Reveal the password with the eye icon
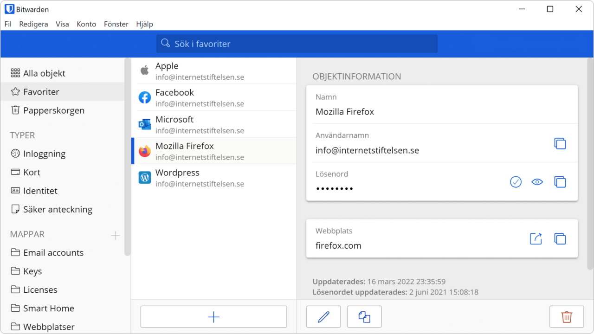Viewport: 594px width, 334px height. 537,182
